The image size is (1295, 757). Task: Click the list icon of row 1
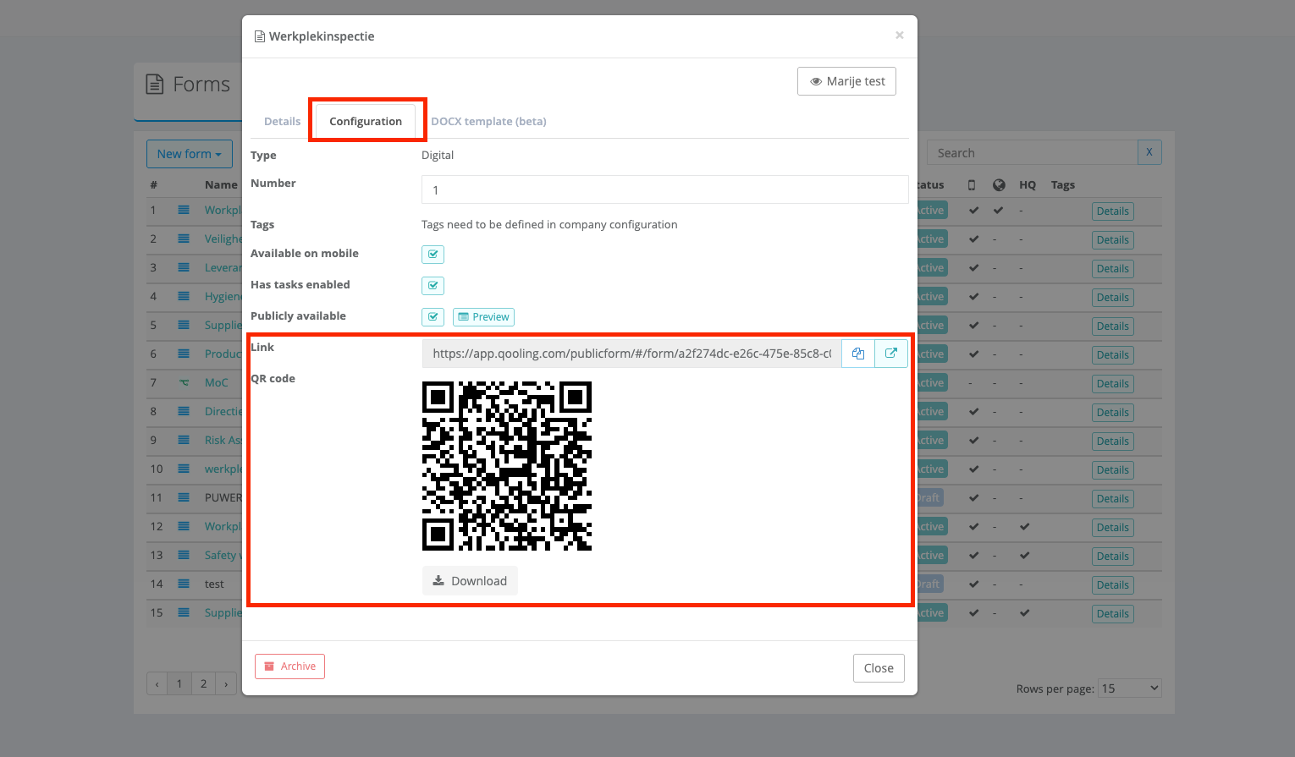tap(184, 210)
